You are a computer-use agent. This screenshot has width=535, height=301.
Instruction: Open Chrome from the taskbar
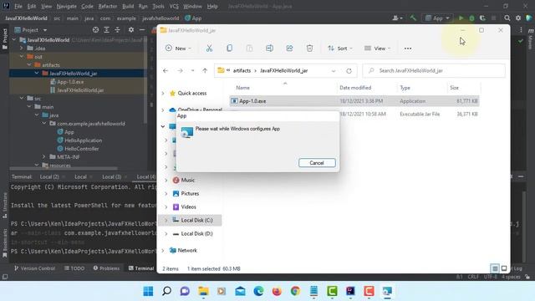coord(295,291)
